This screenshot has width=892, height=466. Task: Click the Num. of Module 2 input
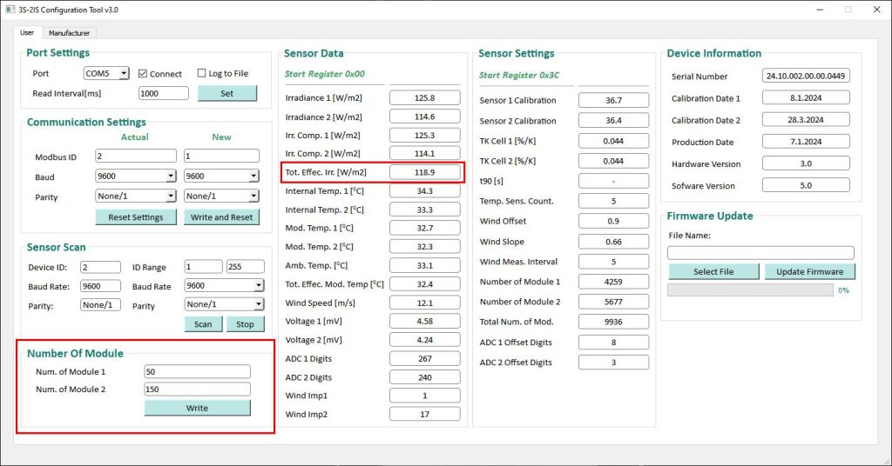tap(198, 389)
